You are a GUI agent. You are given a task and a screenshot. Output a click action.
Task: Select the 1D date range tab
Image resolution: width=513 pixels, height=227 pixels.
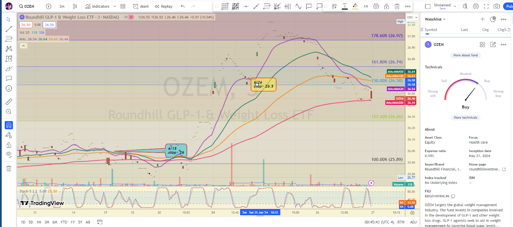[23, 222]
